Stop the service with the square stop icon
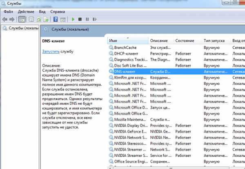This screenshot has width=245, height=169. 80,19
